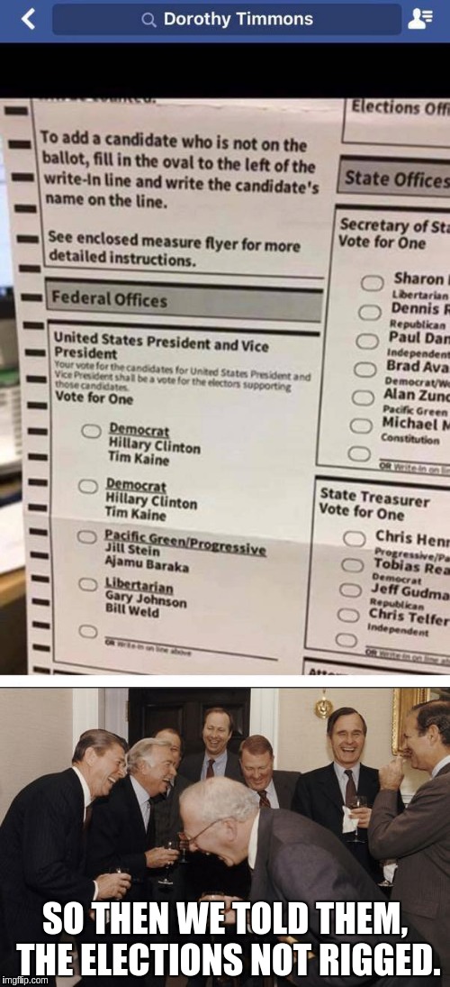Mark the Gary Johnson Libertarian oval

pyautogui.click(x=88, y=584)
